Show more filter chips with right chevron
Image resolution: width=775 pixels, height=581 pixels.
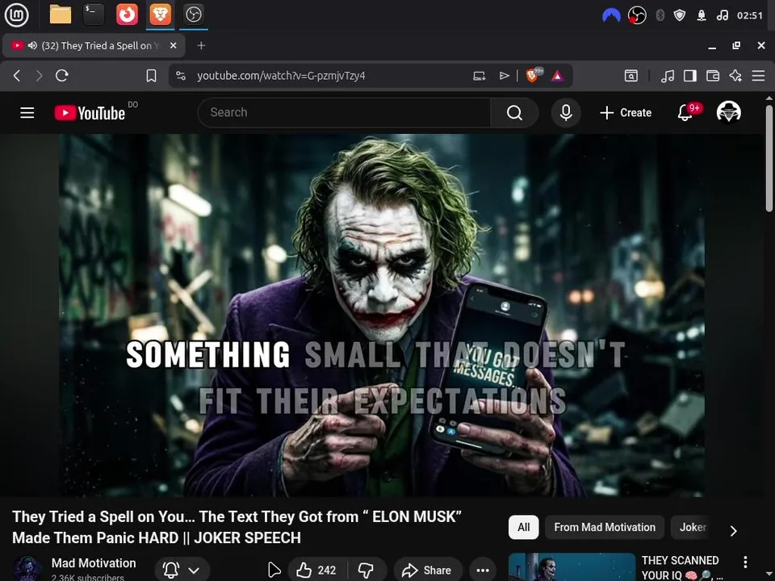734,530
